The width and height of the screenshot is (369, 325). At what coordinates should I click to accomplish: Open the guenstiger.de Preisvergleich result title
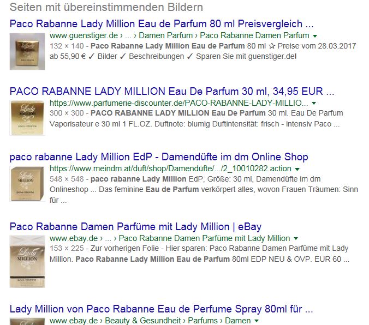click(x=162, y=24)
